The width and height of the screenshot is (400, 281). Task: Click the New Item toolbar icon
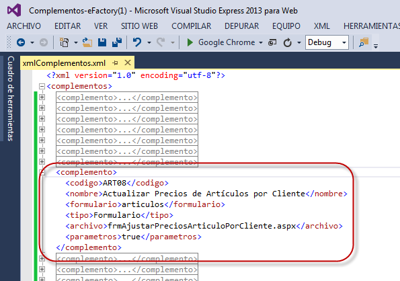(64, 42)
